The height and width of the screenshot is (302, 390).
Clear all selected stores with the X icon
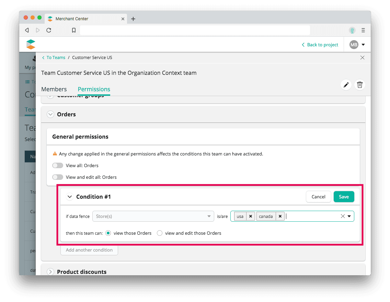342,216
